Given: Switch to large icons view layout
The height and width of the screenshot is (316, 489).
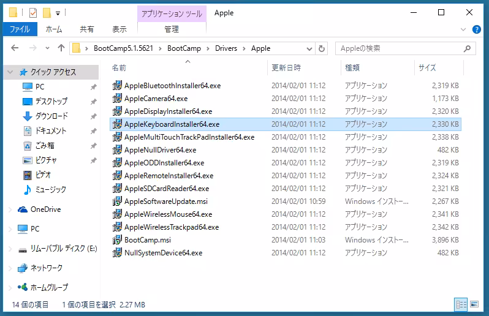Looking at the screenshot, I should [474, 304].
